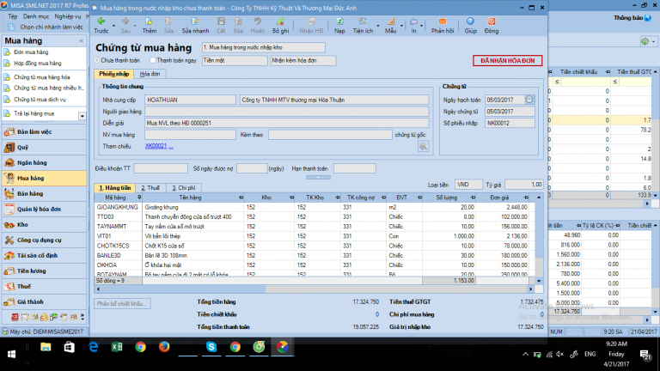Send feedback via Phản hồi icon

tap(443, 25)
